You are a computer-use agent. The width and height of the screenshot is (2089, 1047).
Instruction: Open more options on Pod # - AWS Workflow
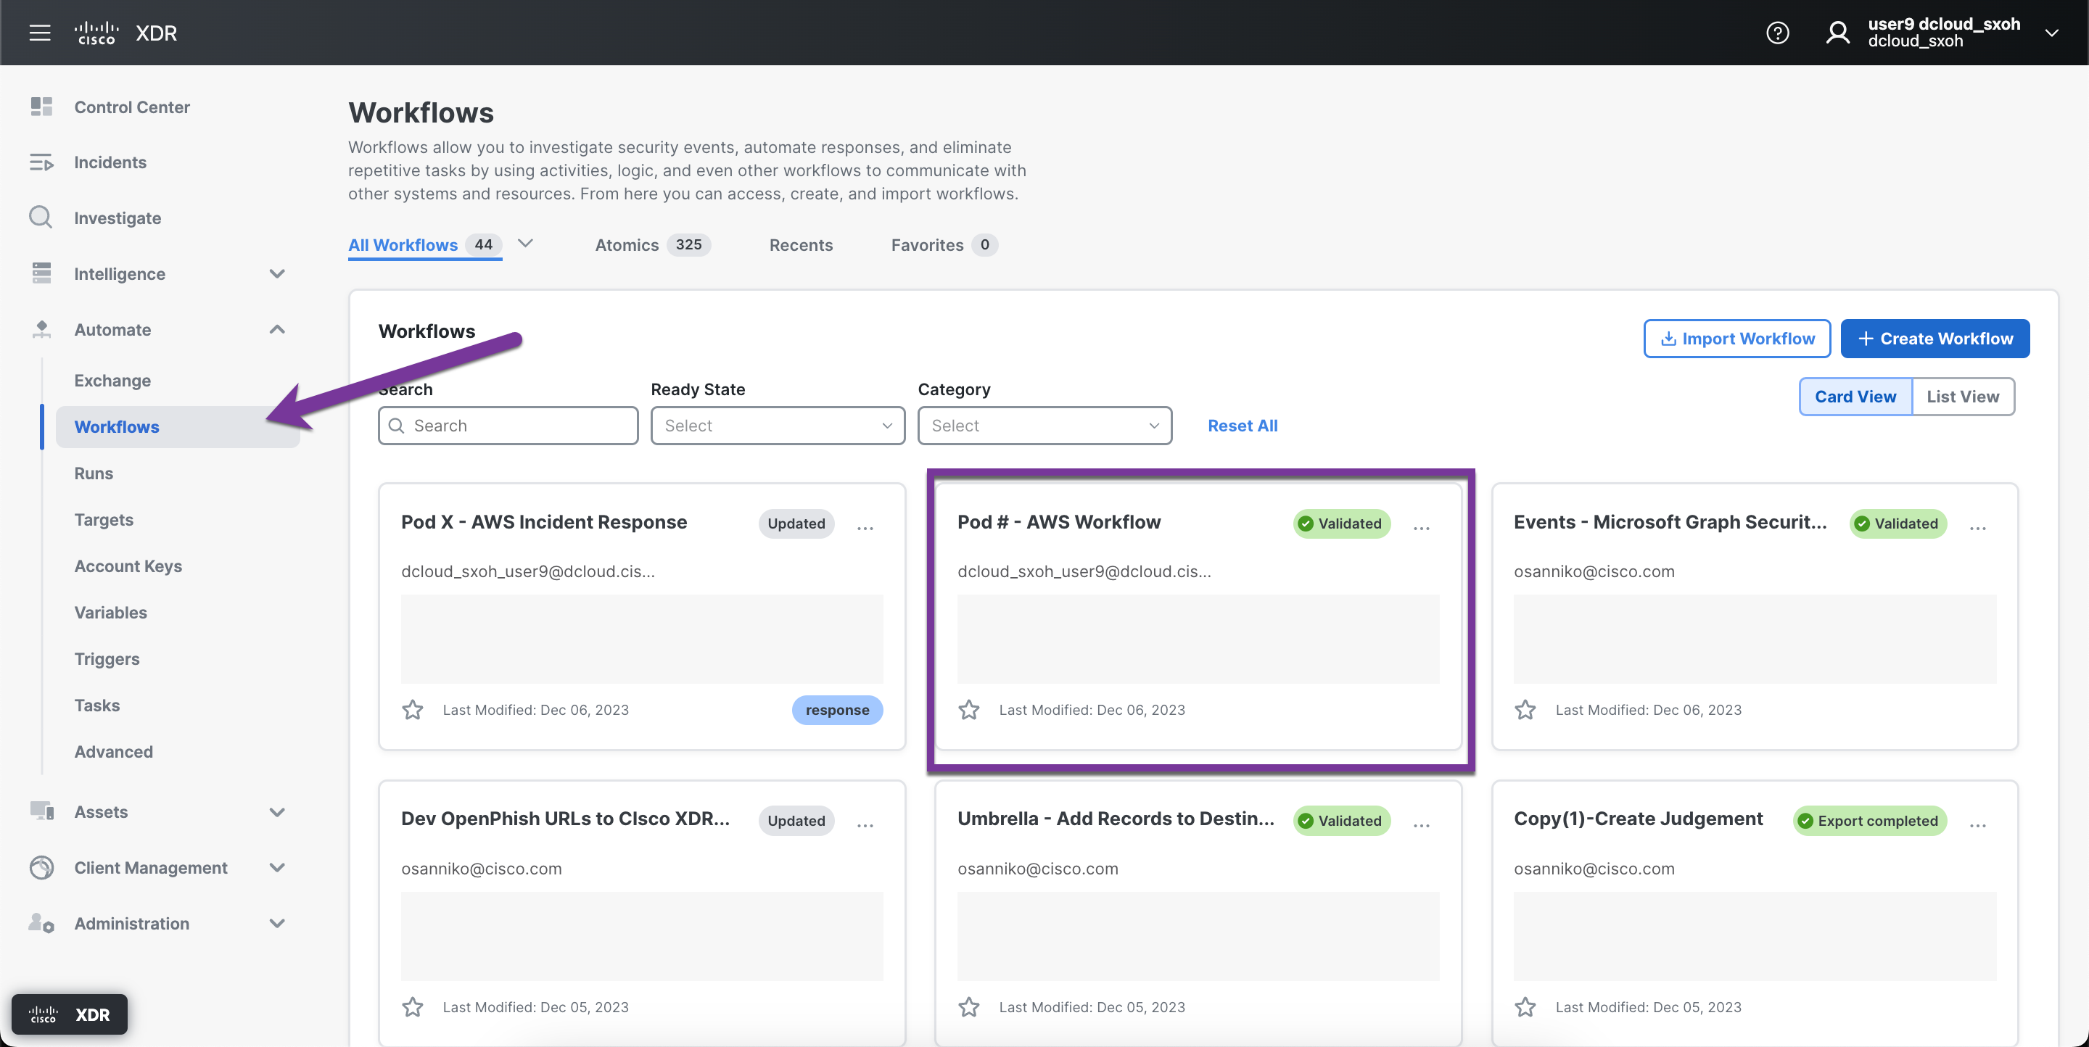[x=1421, y=528]
